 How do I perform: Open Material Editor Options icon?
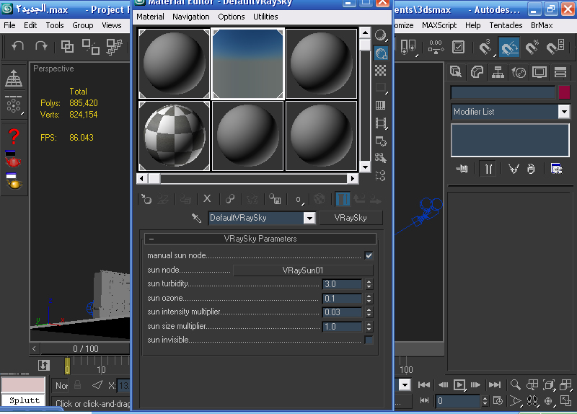pos(381,141)
